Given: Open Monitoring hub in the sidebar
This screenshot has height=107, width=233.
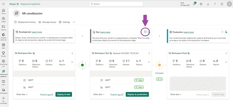Looking at the screenshot, I should pyautogui.click(x=3, y=63).
